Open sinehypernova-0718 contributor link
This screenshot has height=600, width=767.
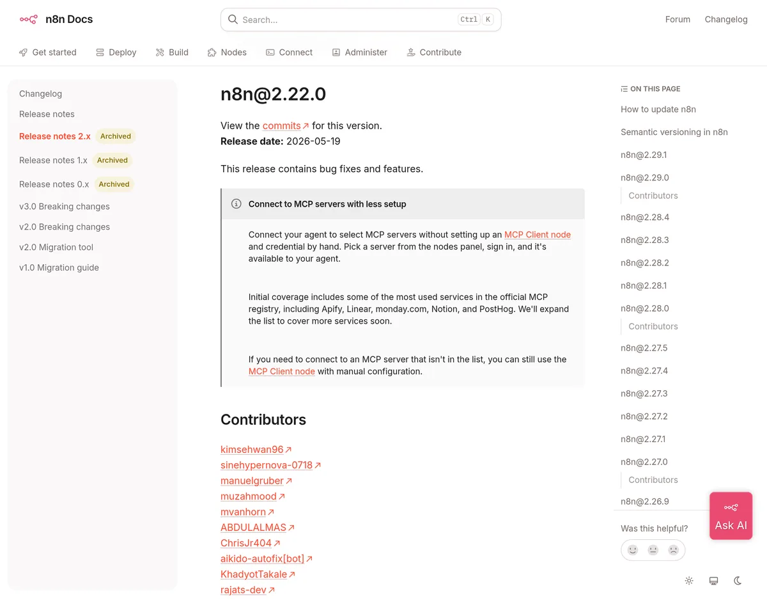pyautogui.click(x=267, y=465)
